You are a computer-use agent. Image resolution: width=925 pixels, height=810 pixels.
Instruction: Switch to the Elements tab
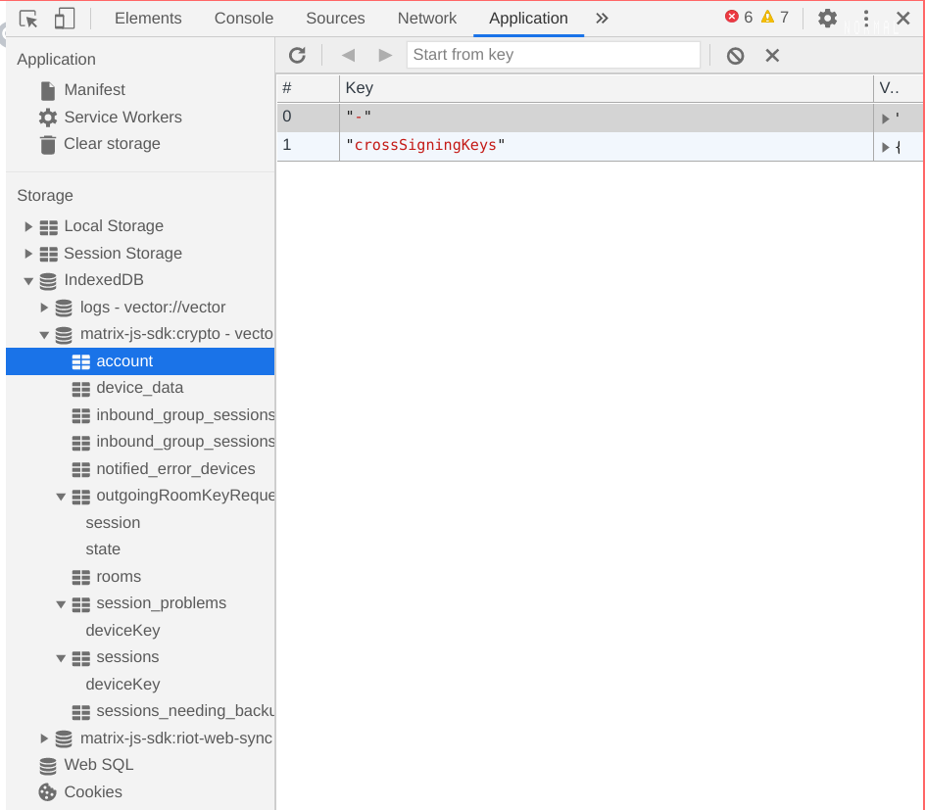tap(148, 19)
